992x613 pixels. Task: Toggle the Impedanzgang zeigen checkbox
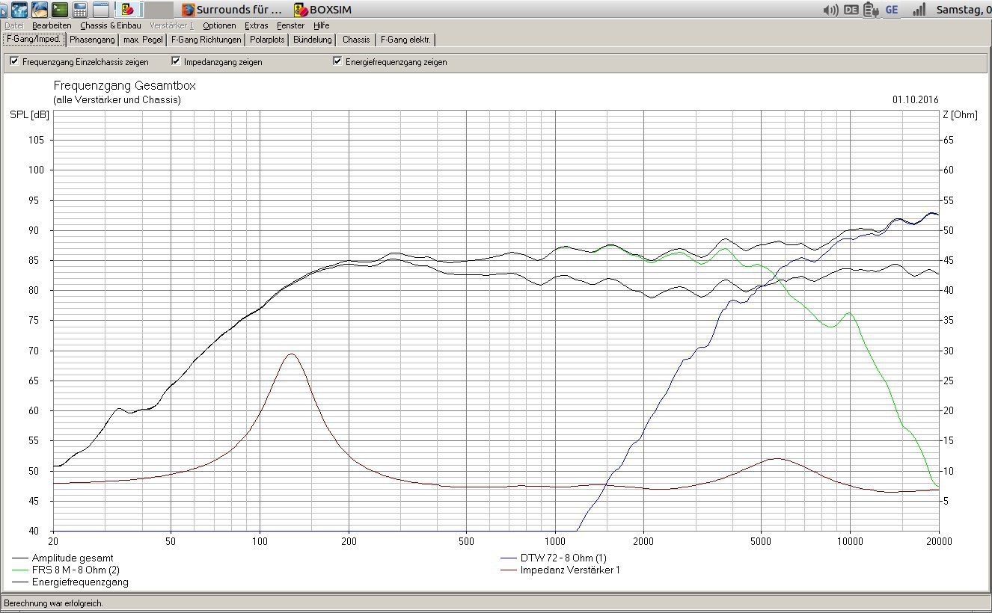(176, 62)
